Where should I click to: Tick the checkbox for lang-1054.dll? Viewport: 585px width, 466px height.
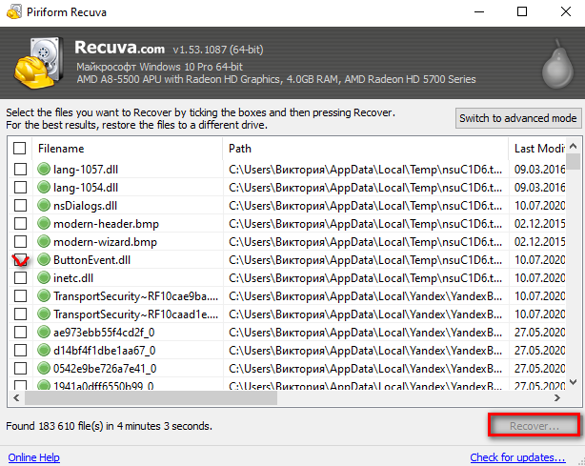[21, 187]
